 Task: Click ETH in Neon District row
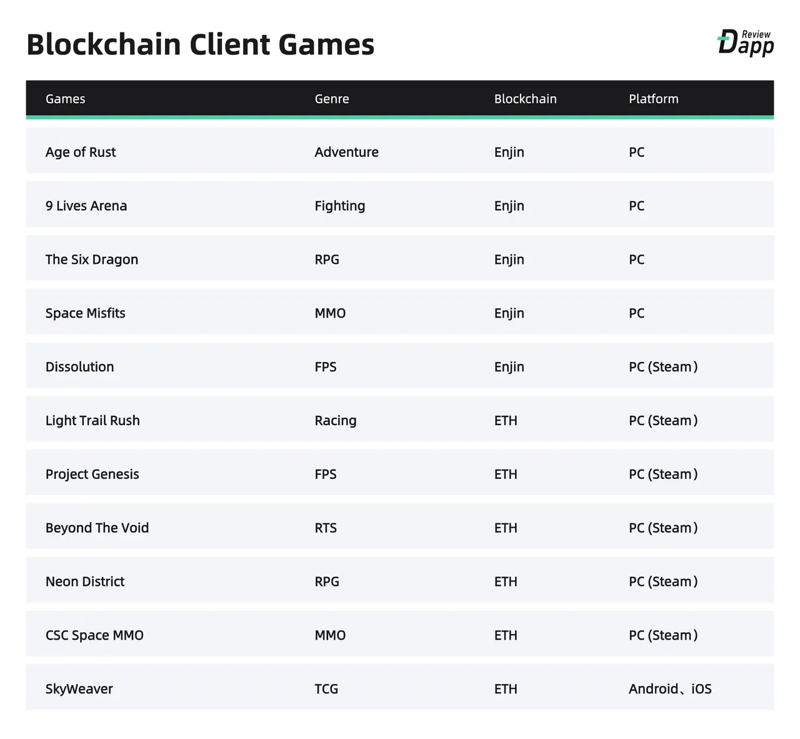coord(506,581)
